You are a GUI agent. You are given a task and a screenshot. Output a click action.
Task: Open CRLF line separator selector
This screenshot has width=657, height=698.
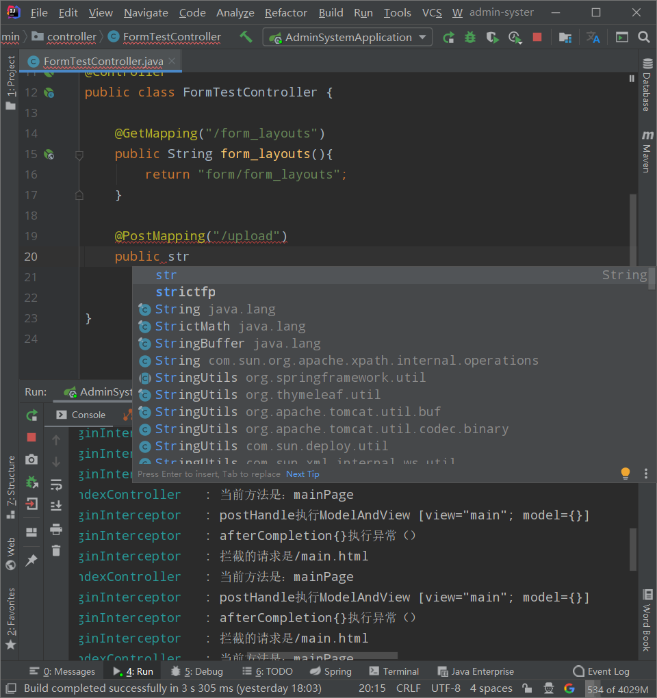coord(409,688)
